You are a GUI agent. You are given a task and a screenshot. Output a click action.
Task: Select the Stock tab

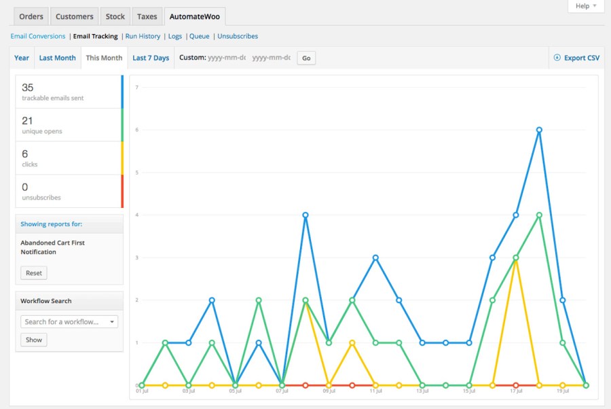coord(115,16)
